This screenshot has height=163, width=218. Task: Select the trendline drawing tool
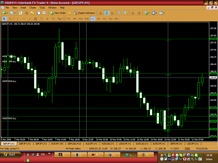[30, 19]
